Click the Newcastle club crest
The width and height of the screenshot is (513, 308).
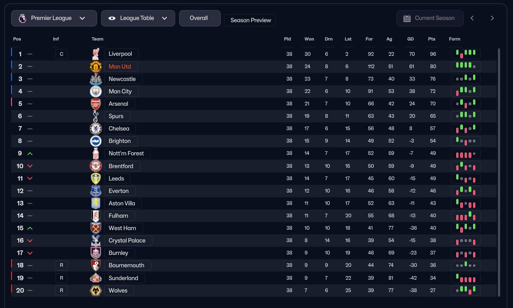tap(96, 79)
